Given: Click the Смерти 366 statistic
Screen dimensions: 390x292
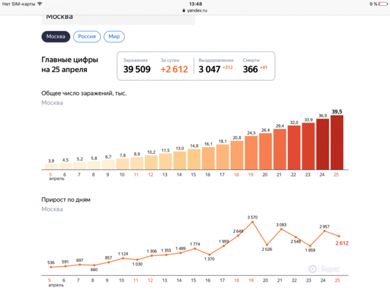Looking at the screenshot, I should pos(254,66).
